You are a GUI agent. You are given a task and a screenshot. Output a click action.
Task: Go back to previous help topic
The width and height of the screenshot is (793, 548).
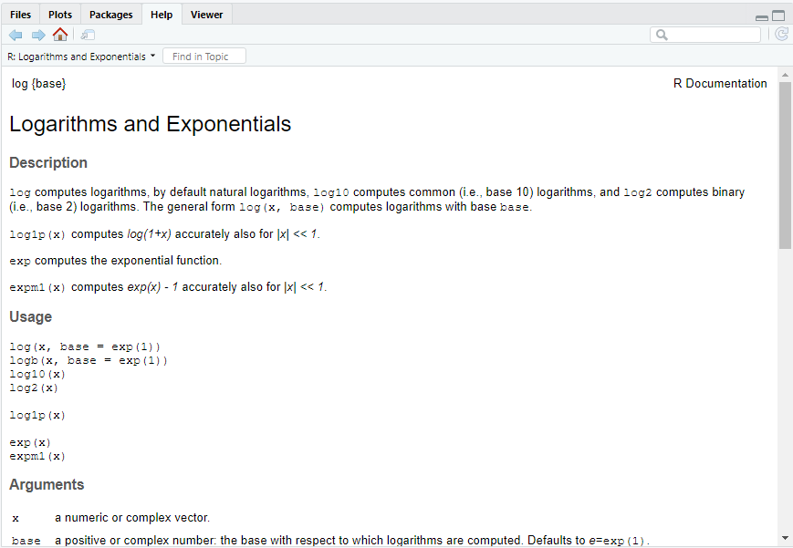click(16, 35)
